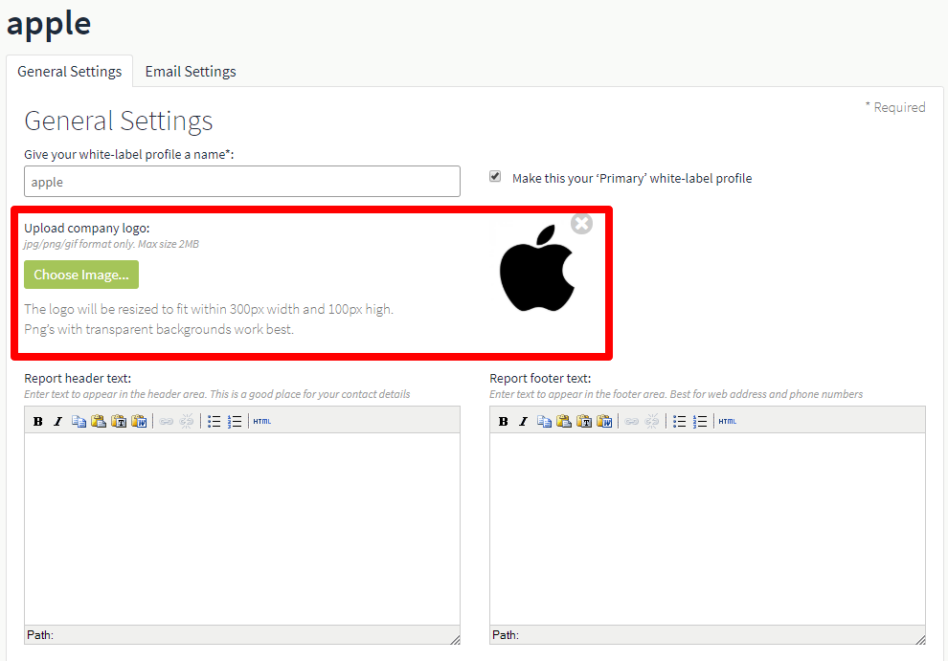
Task: Open HTML source for header editor
Action: coord(261,421)
